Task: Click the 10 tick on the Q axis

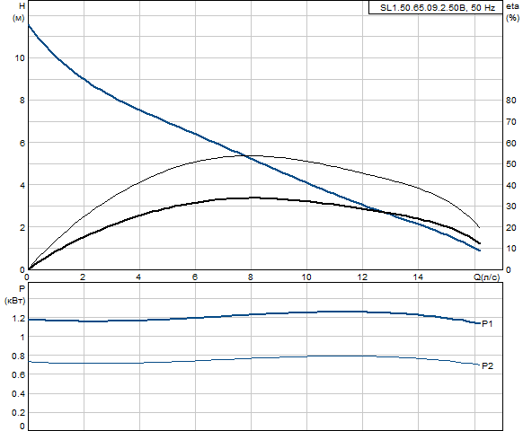Action: point(306,277)
